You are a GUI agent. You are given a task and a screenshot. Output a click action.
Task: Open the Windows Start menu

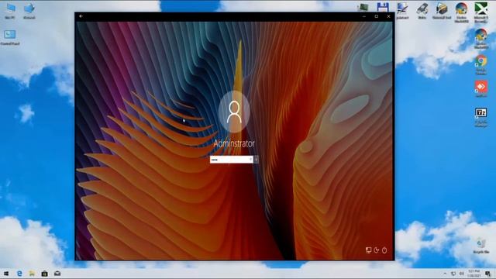coord(6,274)
